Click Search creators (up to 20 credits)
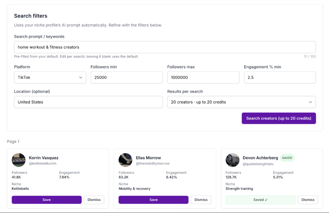Viewport: 329px width, 213px height. 279,118
